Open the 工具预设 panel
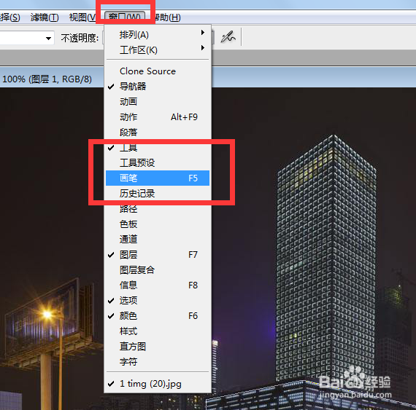The image size is (416, 410). [158, 163]
